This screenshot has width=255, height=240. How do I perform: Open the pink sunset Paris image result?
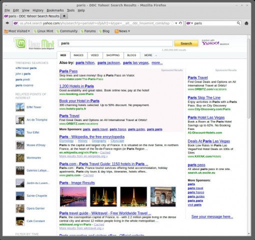click(x=73, y=196)
